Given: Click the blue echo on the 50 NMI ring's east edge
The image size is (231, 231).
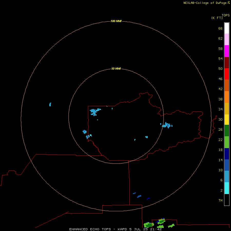Looking at the screenshot, I should 167,125.
